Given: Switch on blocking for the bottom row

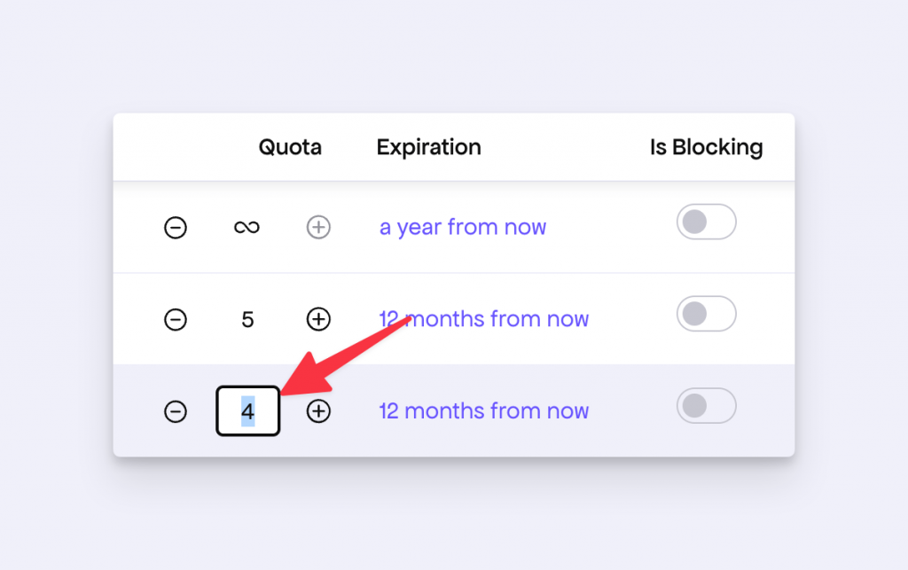Looking at the screenshot, I should point(706,406).
